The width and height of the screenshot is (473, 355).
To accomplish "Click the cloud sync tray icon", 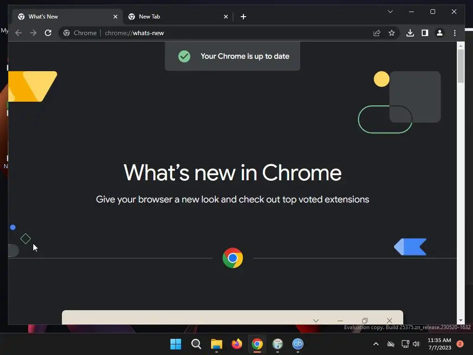I will pyautogui.click(x=391, y=344).
